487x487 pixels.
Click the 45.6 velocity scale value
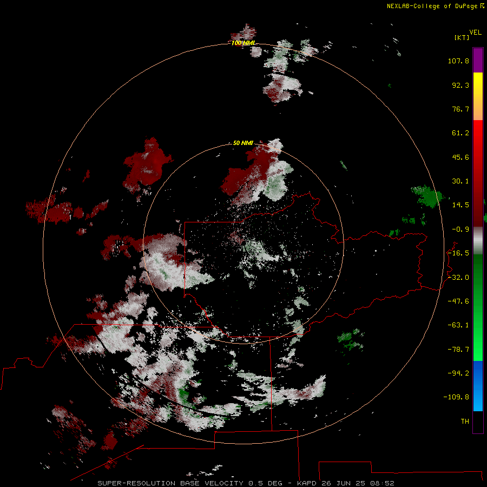460,157
